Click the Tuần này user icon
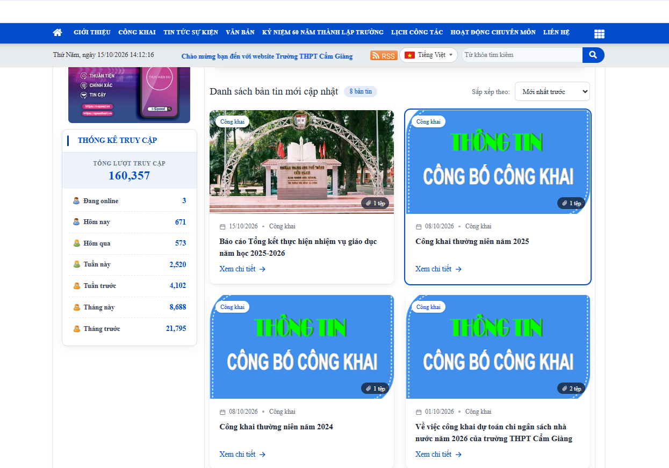The width and height of the screenshot is (669, 468). 76,264
